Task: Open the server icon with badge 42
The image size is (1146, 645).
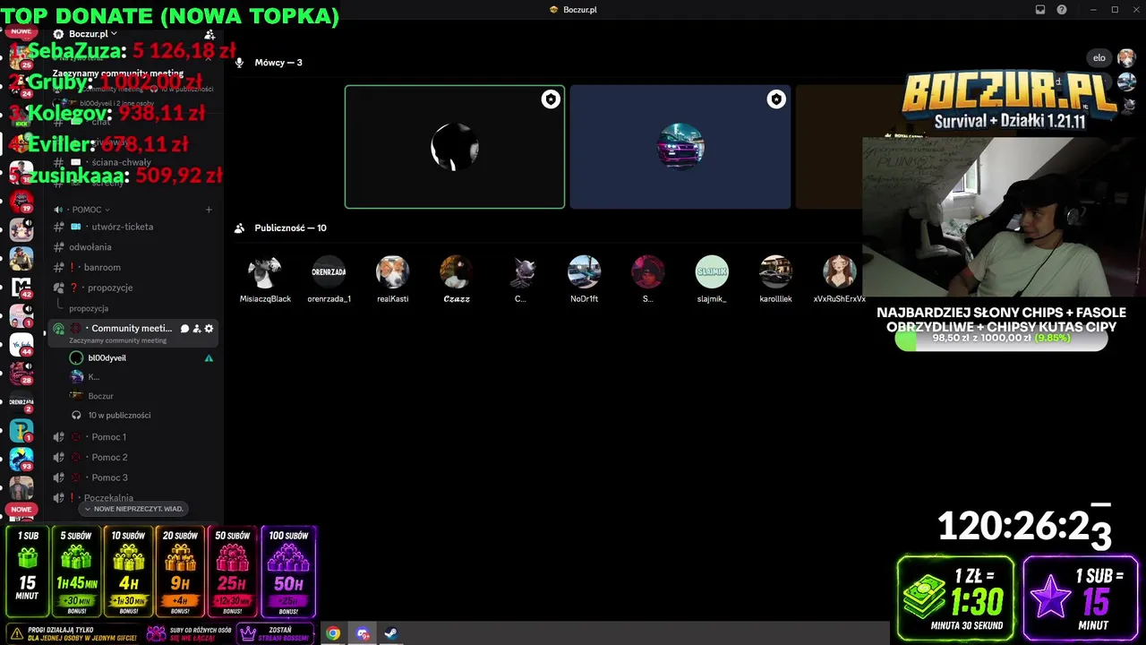Action: 21,287
